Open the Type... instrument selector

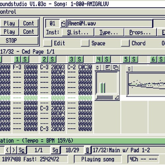pos(109,32)
